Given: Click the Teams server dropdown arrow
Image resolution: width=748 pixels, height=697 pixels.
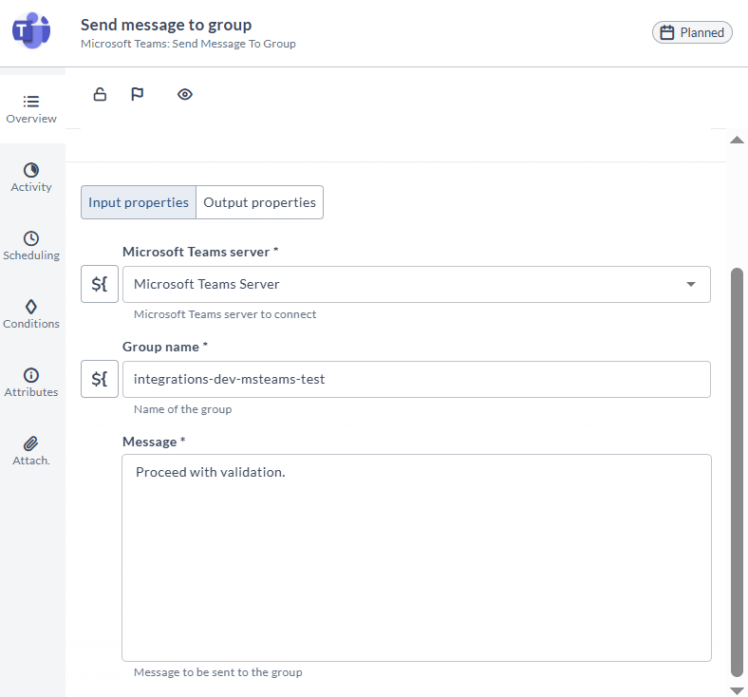Looking at the screenshot, I should point(690,284).
